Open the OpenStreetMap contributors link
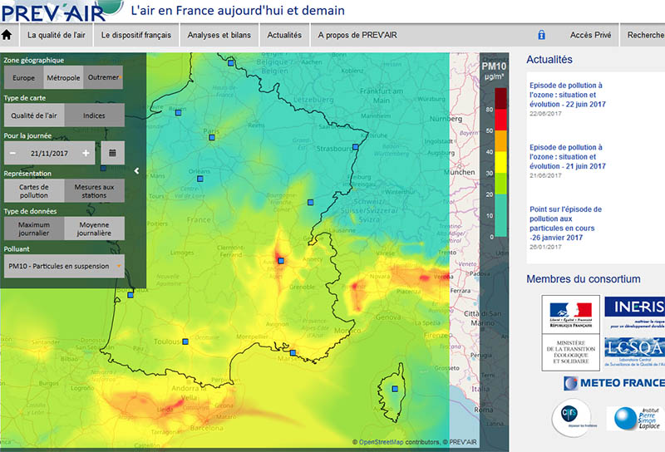This screenshot has height=452, width=665. click(x=381, y=442)
